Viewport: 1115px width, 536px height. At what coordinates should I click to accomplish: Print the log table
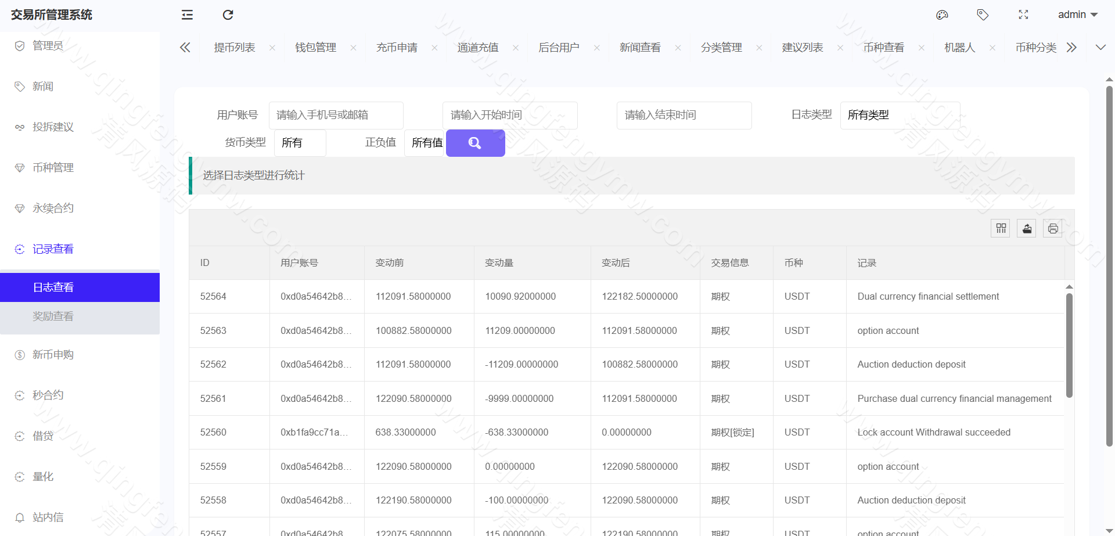click(x=1052, y=228)
